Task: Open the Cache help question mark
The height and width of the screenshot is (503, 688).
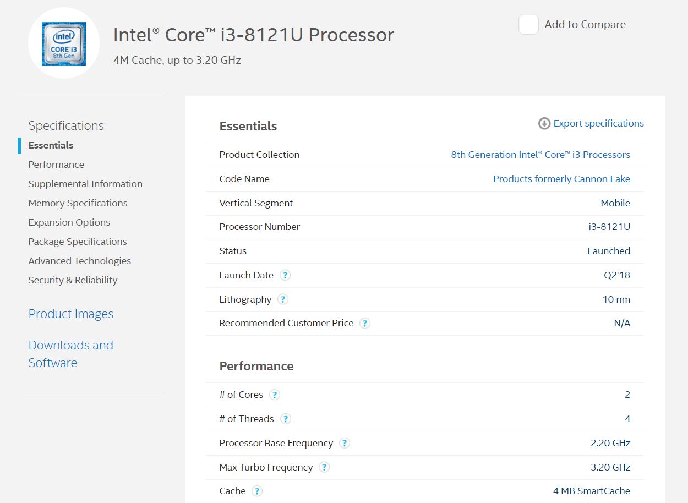Action: [x=257, y=491]
